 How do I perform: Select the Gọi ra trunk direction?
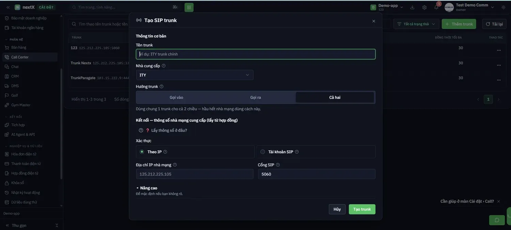click(255, 98)
